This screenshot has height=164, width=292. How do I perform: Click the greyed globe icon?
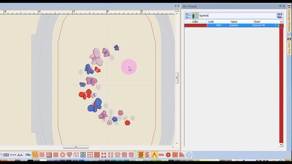[x=188, y=155]
